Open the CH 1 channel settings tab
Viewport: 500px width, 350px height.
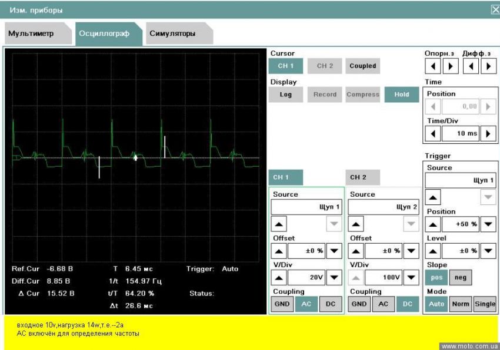click(x=286, y=177)
